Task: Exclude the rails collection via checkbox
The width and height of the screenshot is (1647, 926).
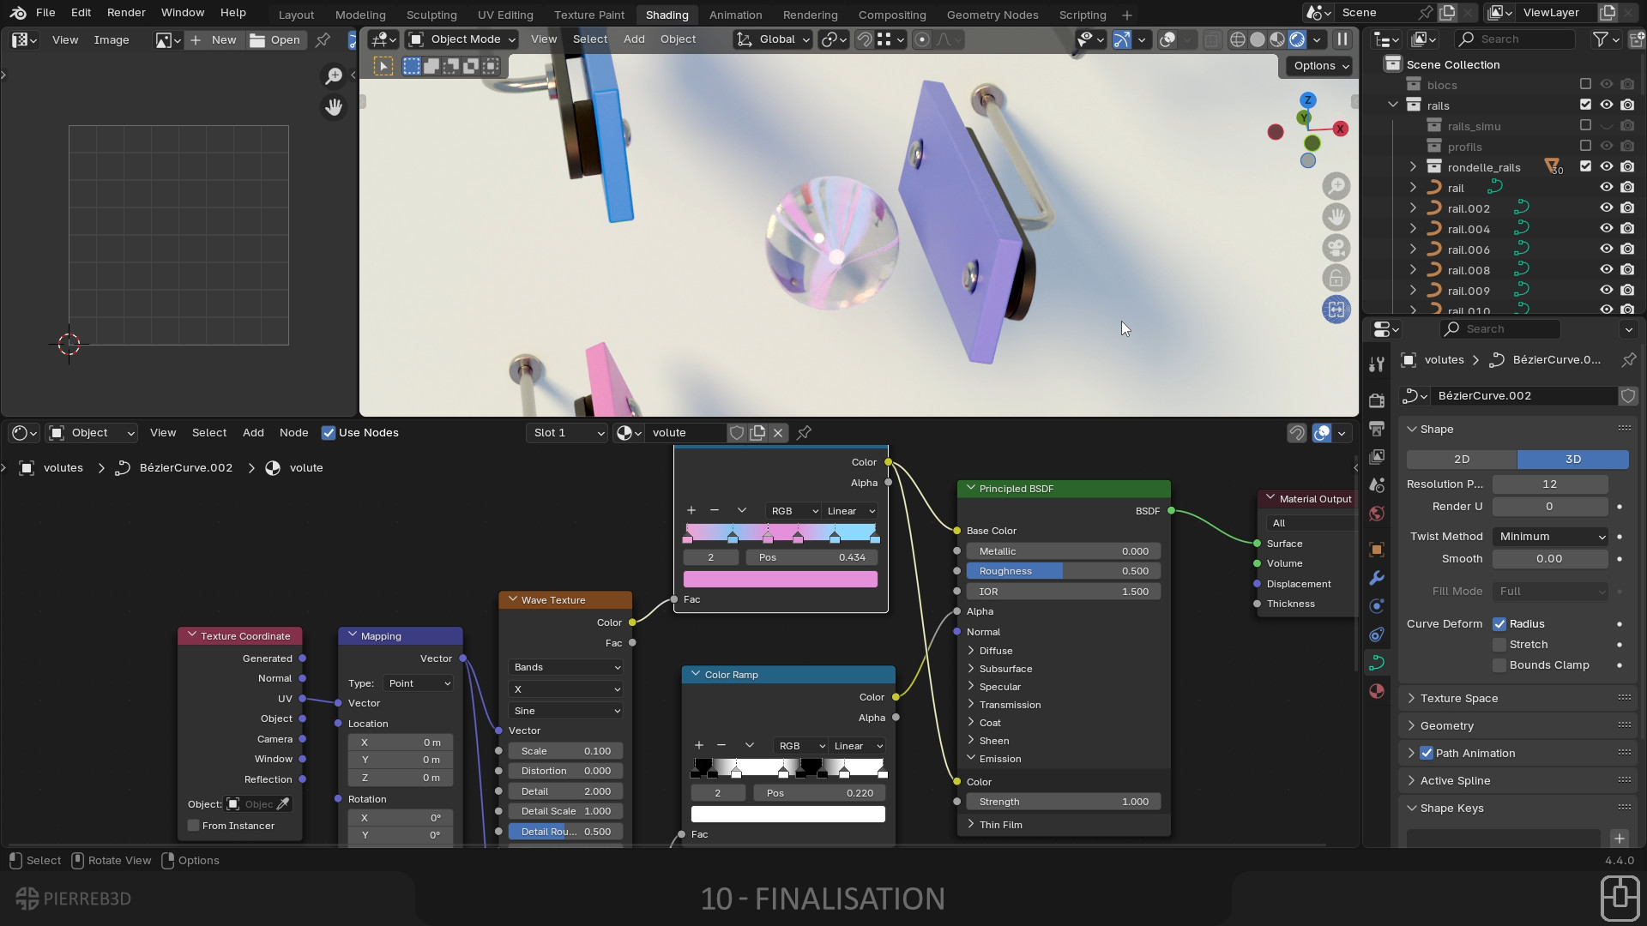Action: pos(1585,105)
